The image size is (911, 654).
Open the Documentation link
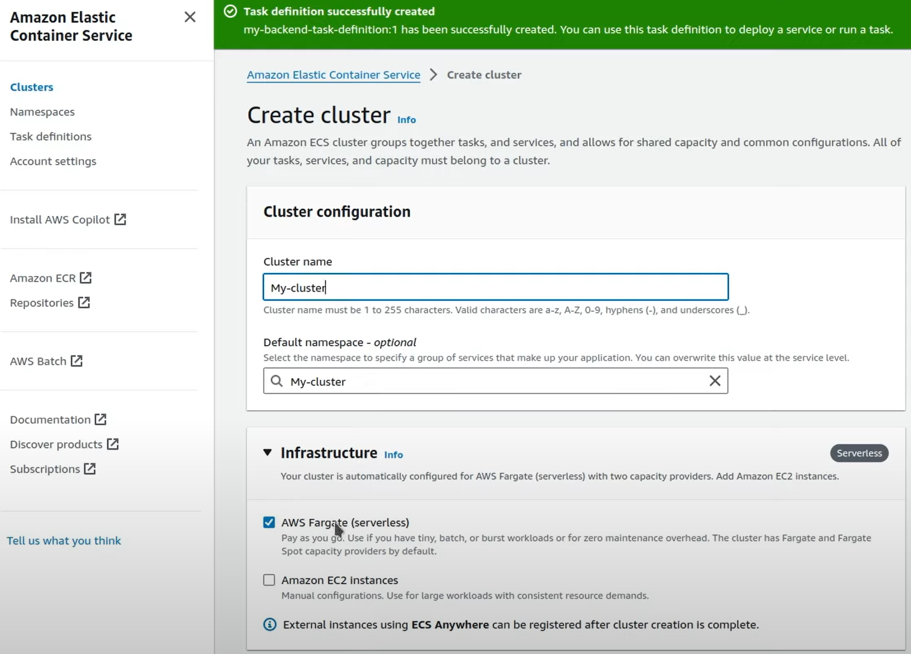pyautogui.click(x=50, y=420)
